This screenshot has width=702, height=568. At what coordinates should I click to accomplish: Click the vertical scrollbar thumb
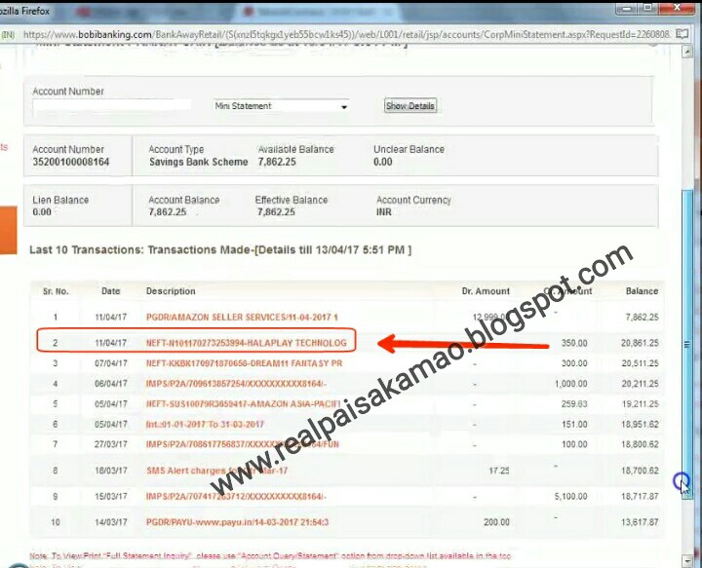687,344
